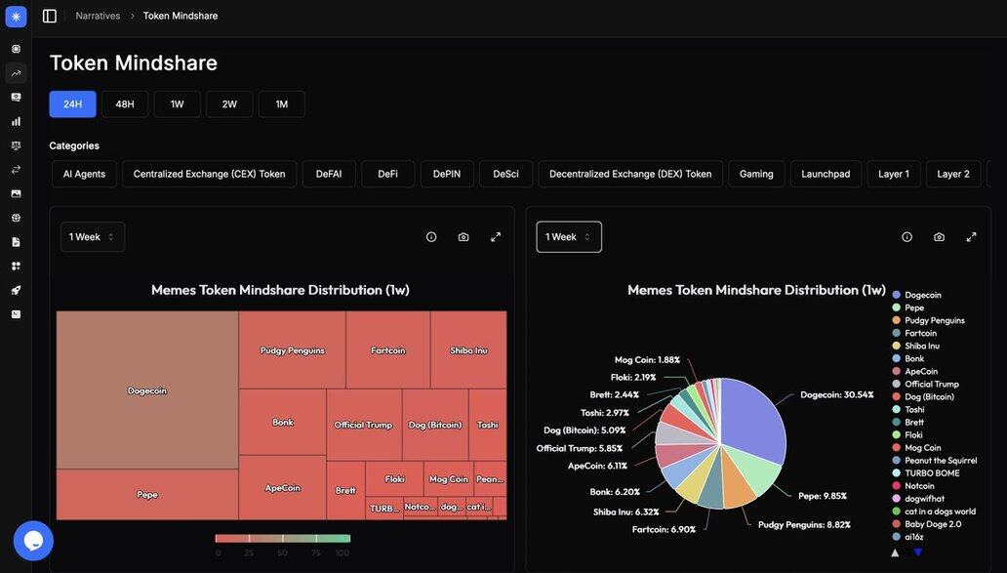Toggle Bonk in the pie legend

[x=908, y=359]
